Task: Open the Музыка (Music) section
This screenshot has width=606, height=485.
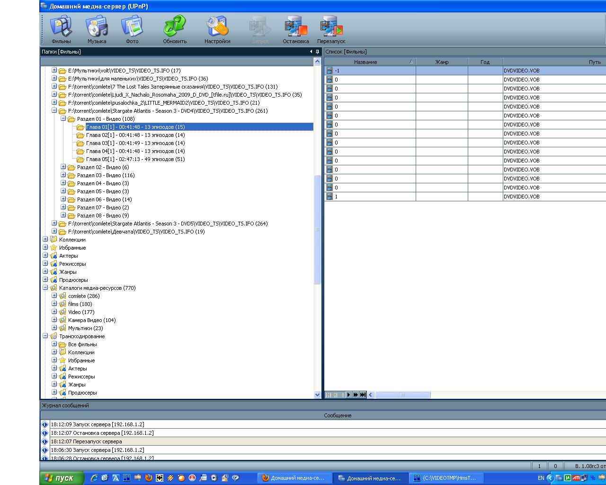Action: 97,29
